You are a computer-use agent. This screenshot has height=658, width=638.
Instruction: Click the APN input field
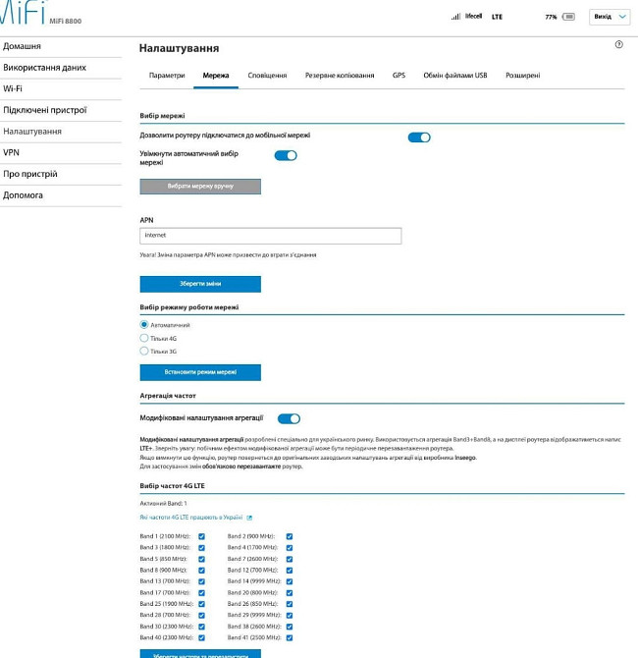[271, 236]
